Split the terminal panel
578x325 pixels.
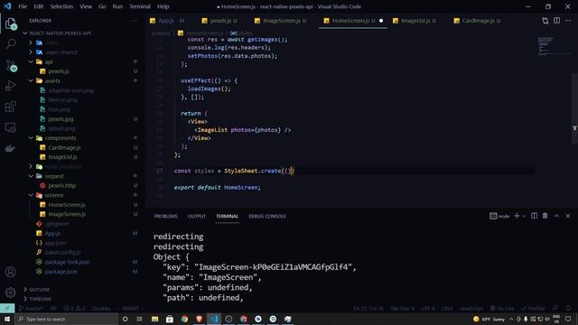(x=534, y=216)
